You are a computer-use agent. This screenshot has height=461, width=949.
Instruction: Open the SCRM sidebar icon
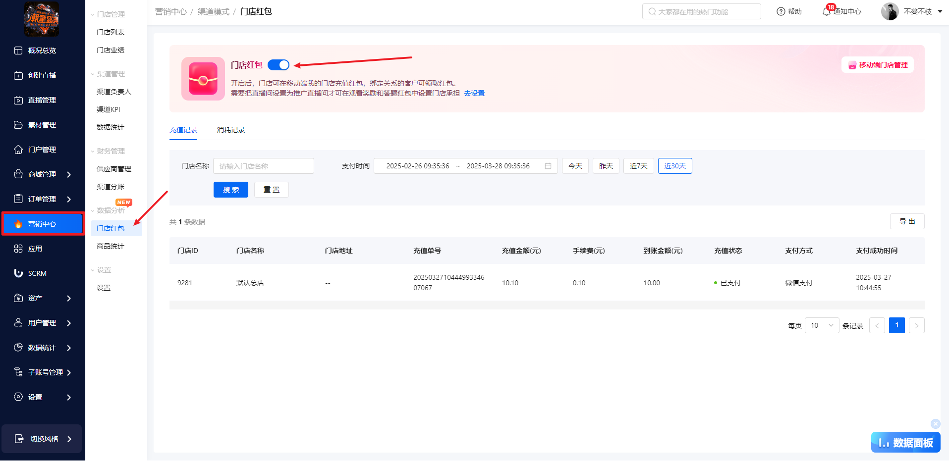pyautogui.click(x=18, y=273)
